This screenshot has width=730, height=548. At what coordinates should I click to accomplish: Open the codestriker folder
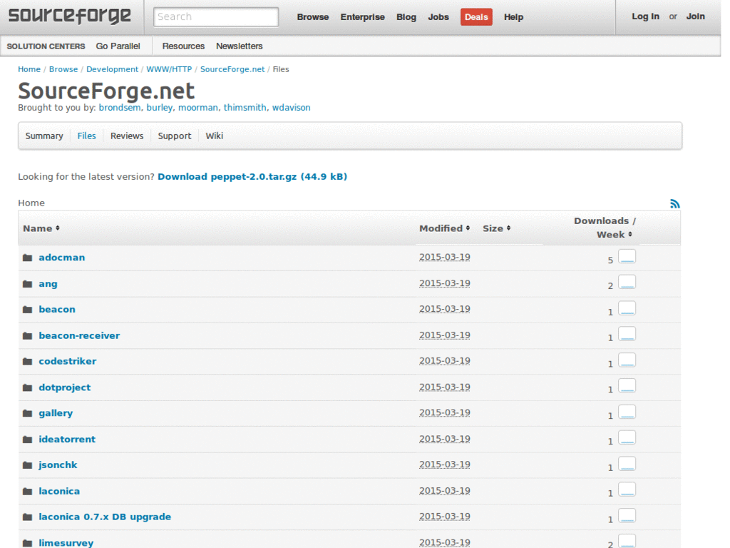click(x=68, y=361)
